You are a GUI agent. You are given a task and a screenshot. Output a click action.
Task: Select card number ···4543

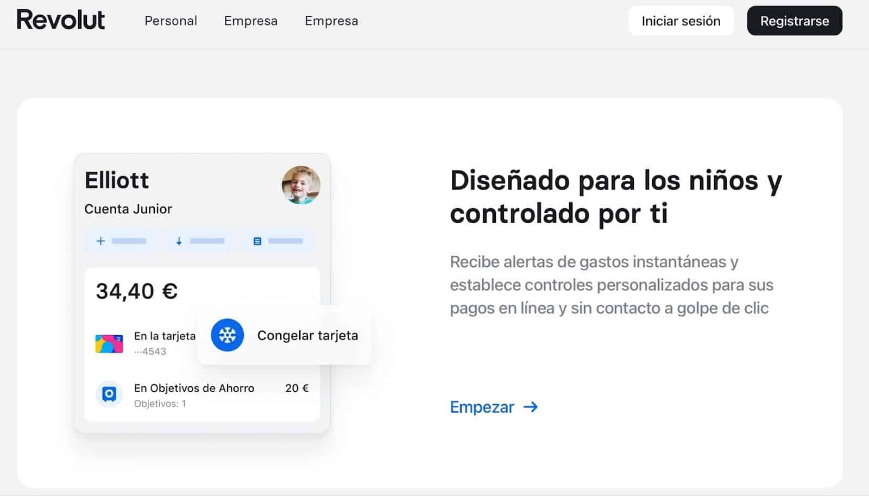(x=150, y=351)
